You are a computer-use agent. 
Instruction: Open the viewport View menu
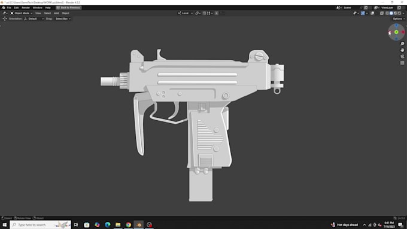point(38,13)
